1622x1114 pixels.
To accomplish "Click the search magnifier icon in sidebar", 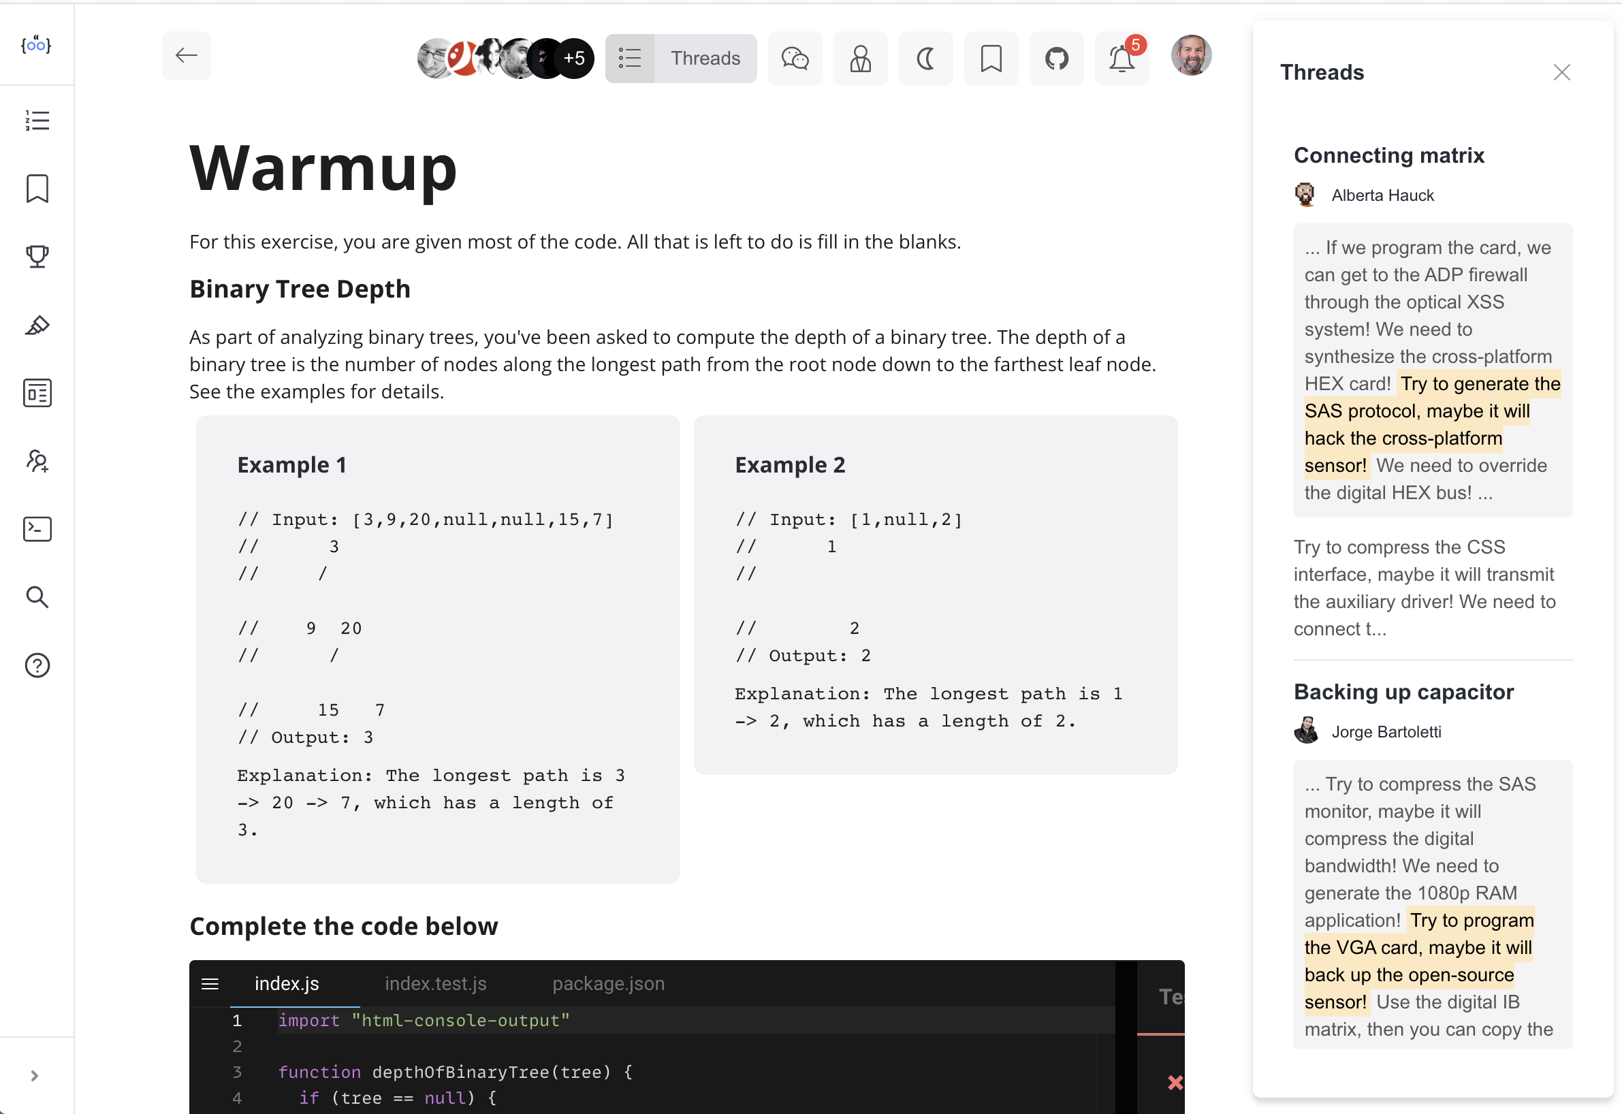I will 37,598.
